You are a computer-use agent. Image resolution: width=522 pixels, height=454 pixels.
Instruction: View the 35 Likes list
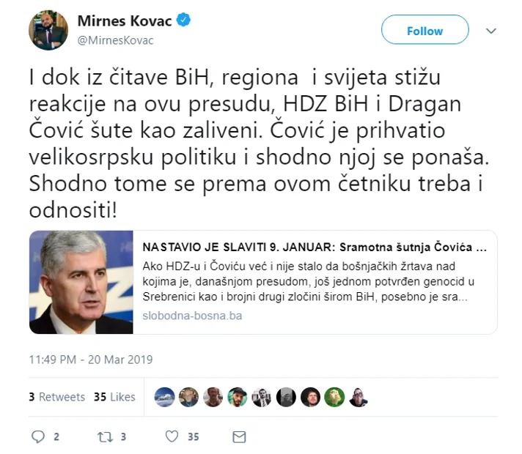point(114,397)
